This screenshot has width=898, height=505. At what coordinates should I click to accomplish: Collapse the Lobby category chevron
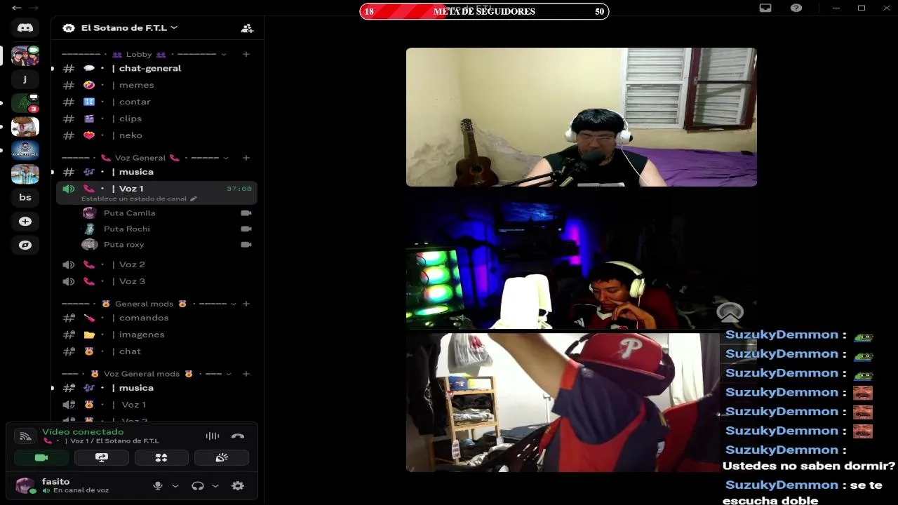pos(224,54)
